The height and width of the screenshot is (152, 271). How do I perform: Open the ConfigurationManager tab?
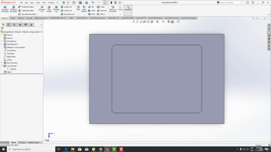[x=14, y=25]
